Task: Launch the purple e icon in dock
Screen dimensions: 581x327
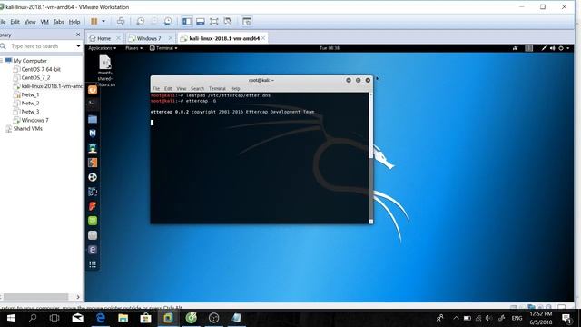Action: click(x=93, y=250)
